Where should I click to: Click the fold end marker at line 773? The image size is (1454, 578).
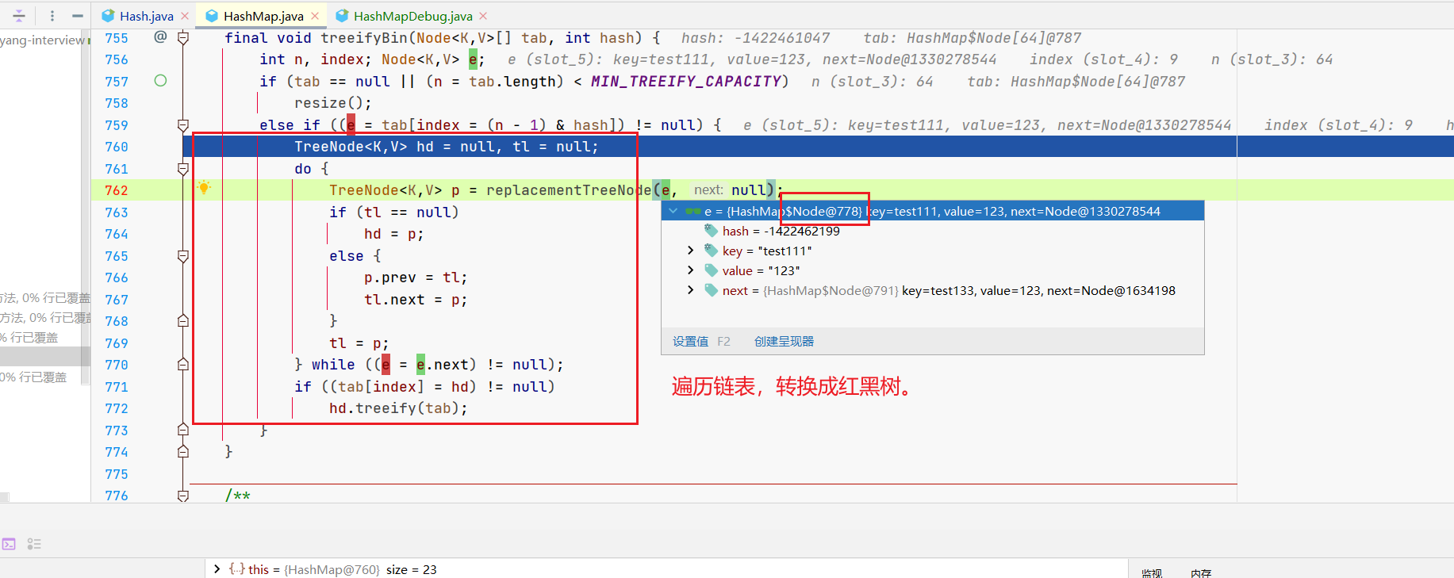click(x=183, y=430)
